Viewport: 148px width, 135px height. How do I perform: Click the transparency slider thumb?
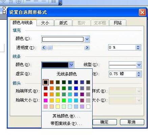pos(50,48)
